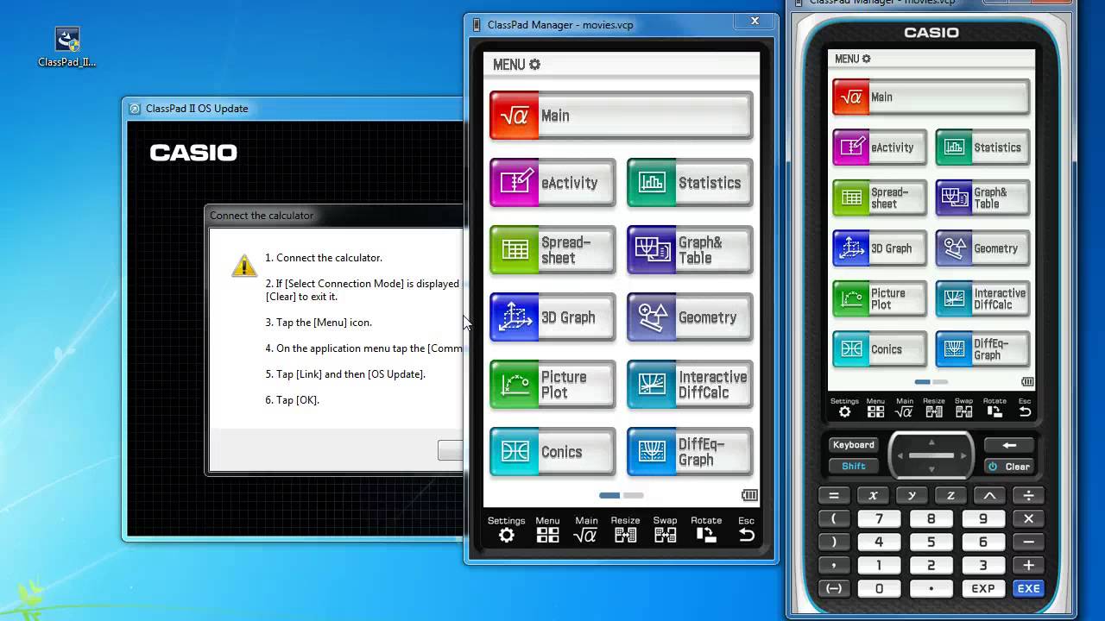Open eActivity app in middle ClassPad window

[552, 183]
